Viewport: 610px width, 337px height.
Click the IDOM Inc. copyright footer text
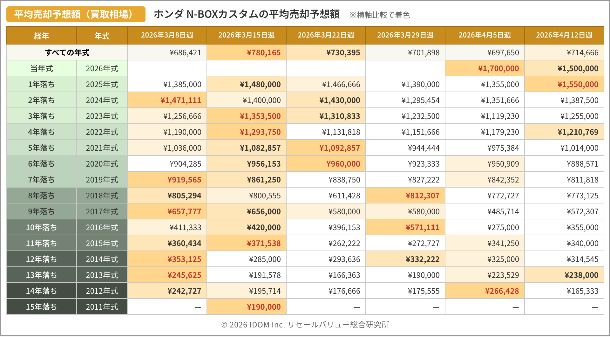pos(305,325)
